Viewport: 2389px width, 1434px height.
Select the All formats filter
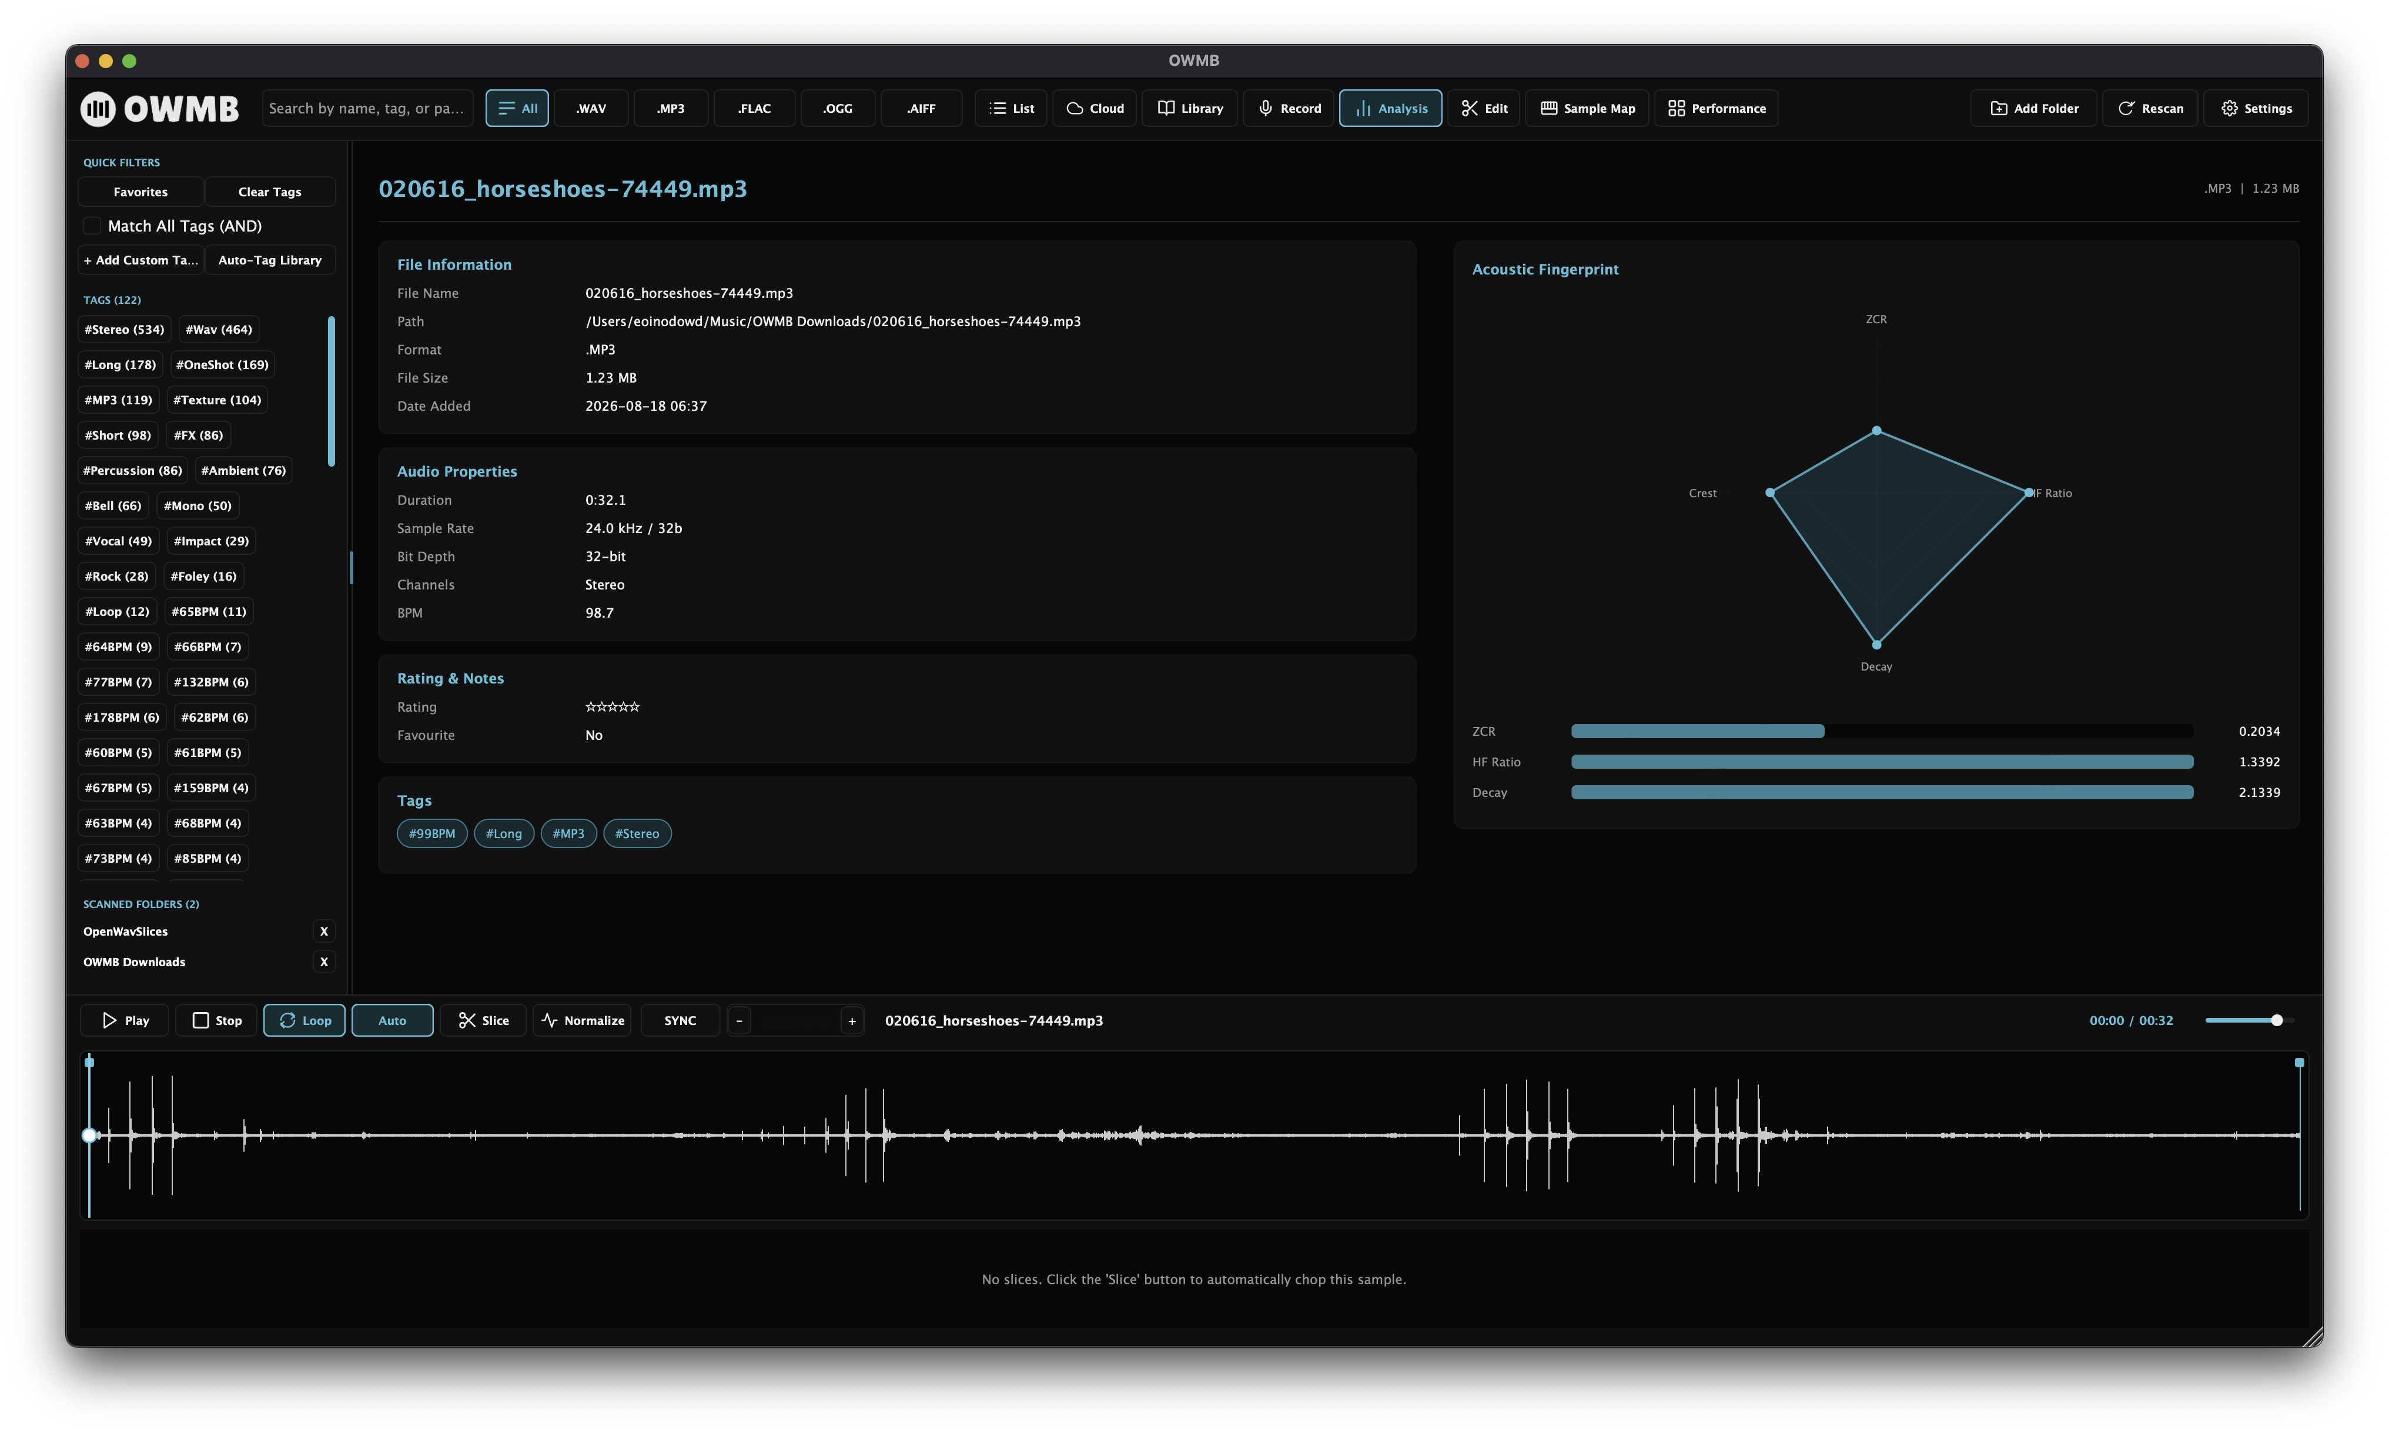tap(517, 108)
